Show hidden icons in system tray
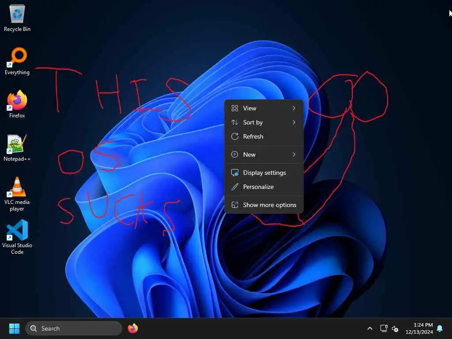Viewport: 452px width, 339px height. click(370, 328)
